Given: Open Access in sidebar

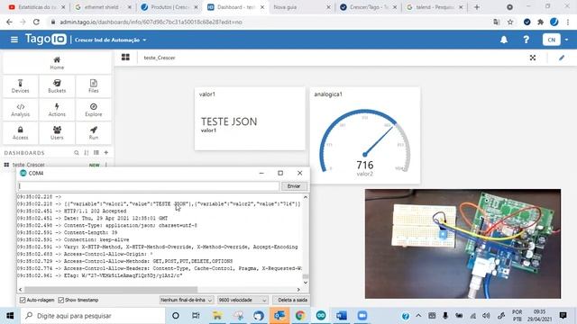Looking at the screenshot, I should pyautogui.click(x=20, y=133).
